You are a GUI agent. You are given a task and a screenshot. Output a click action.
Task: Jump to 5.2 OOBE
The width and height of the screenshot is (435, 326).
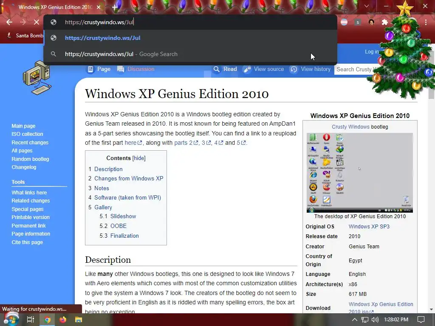click(113, 226)
